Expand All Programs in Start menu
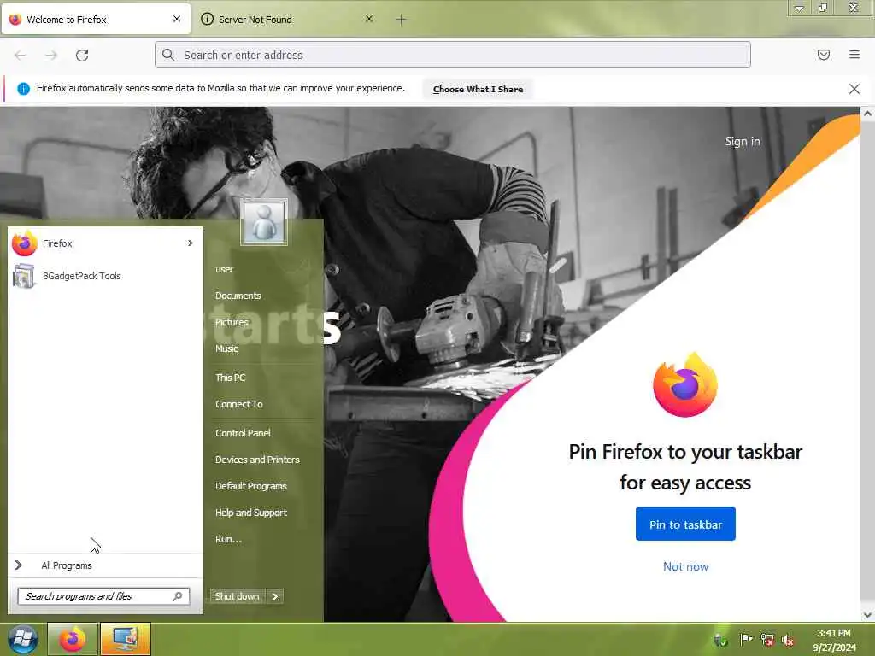Viewport: 875px width, 656px height. click(x=106, y=565)
